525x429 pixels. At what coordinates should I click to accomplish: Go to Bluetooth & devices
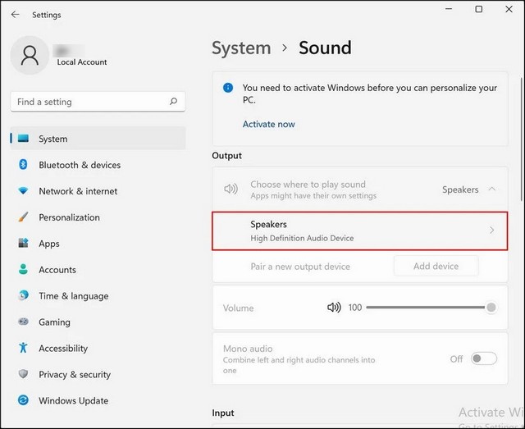coord(98,165)
